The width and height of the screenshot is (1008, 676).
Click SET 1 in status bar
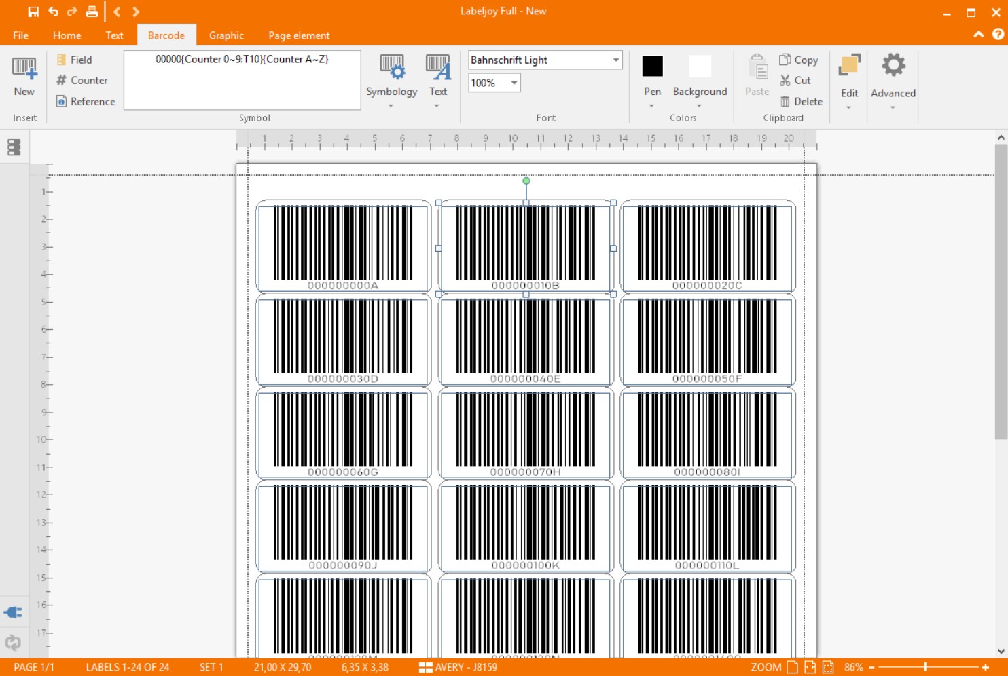pos(211,667)
